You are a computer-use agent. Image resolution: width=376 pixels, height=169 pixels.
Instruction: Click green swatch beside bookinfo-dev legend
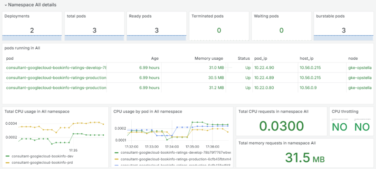point(8,156)
